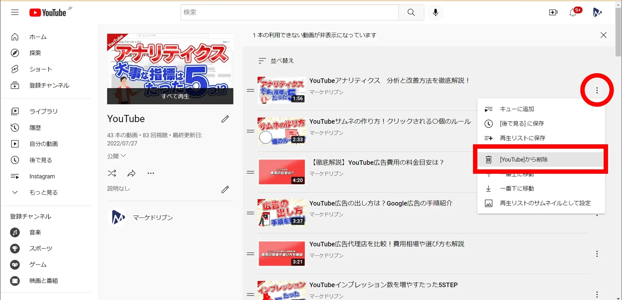Open thumbnail of 3:37 広告の出し方 video
The width and height of the screenshot is (622, 300).
282,213
